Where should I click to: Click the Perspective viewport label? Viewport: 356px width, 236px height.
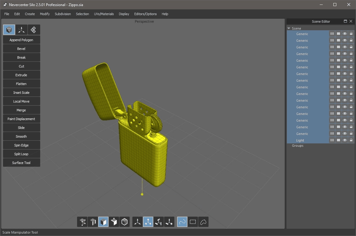point(144,21)
